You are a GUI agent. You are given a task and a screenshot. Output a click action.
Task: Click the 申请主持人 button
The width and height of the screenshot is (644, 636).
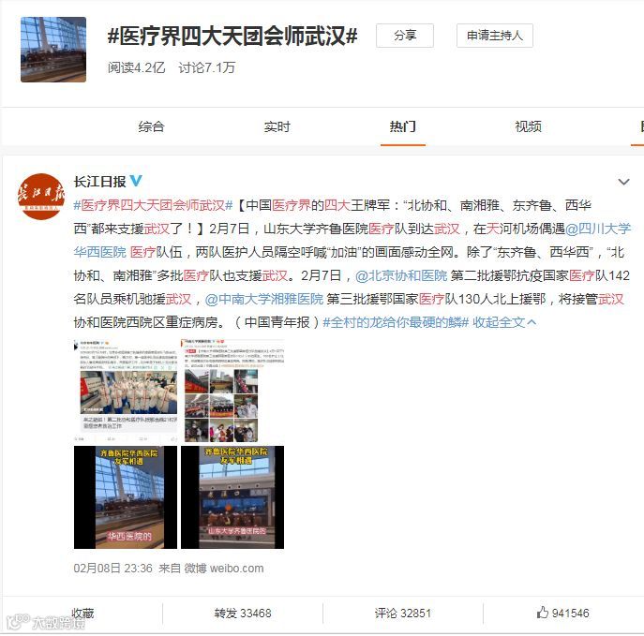[495, 36]
